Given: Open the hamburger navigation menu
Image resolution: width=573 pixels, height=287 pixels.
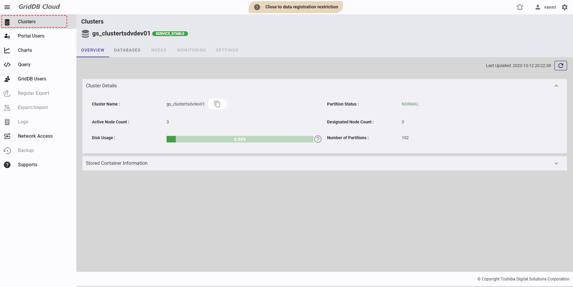Looking at the screenshot, I should point(7,7).
